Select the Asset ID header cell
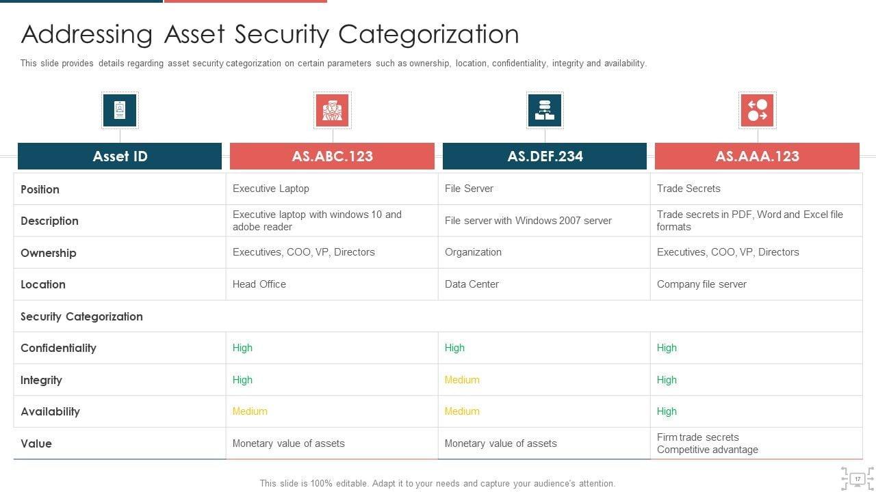The image size is (876, 492). point(120,156)
